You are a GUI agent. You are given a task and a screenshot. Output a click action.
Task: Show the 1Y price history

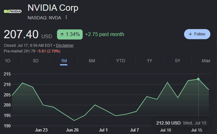click(x=150, y=61)
